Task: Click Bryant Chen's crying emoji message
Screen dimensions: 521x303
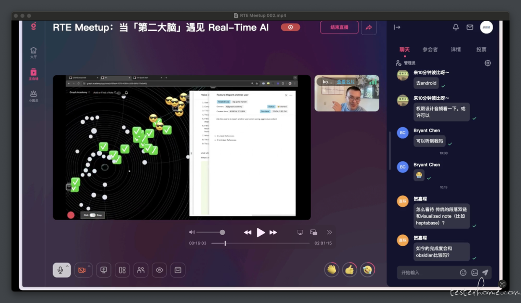Action: tap(419, 175)
